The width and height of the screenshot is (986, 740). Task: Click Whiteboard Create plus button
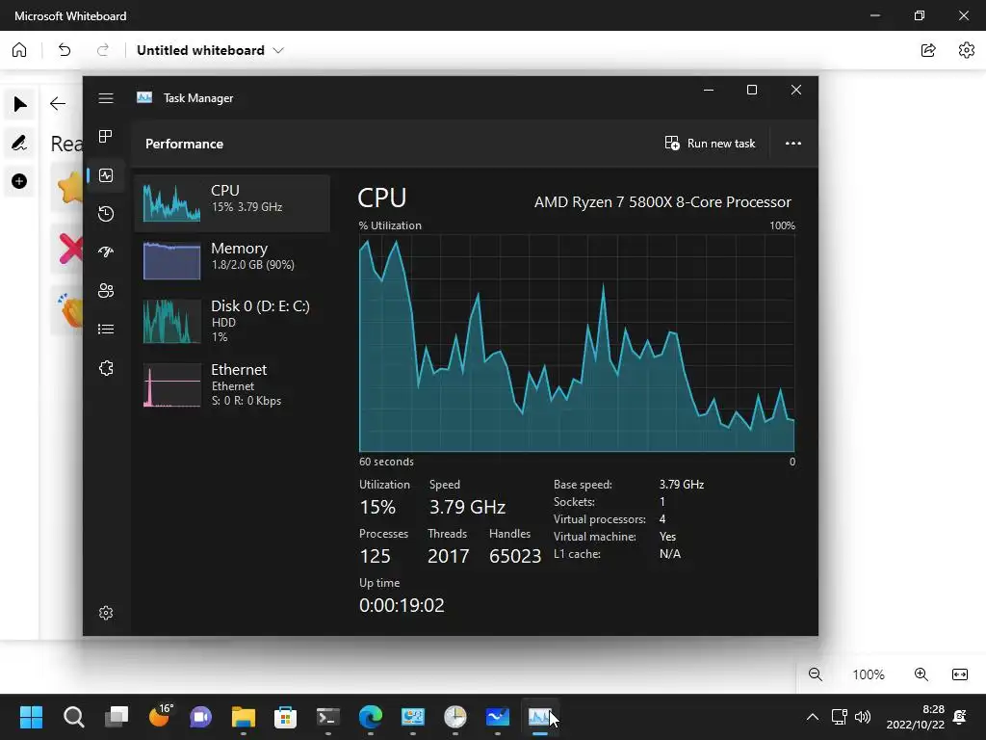pyautogui.click(x=19, y=181)
